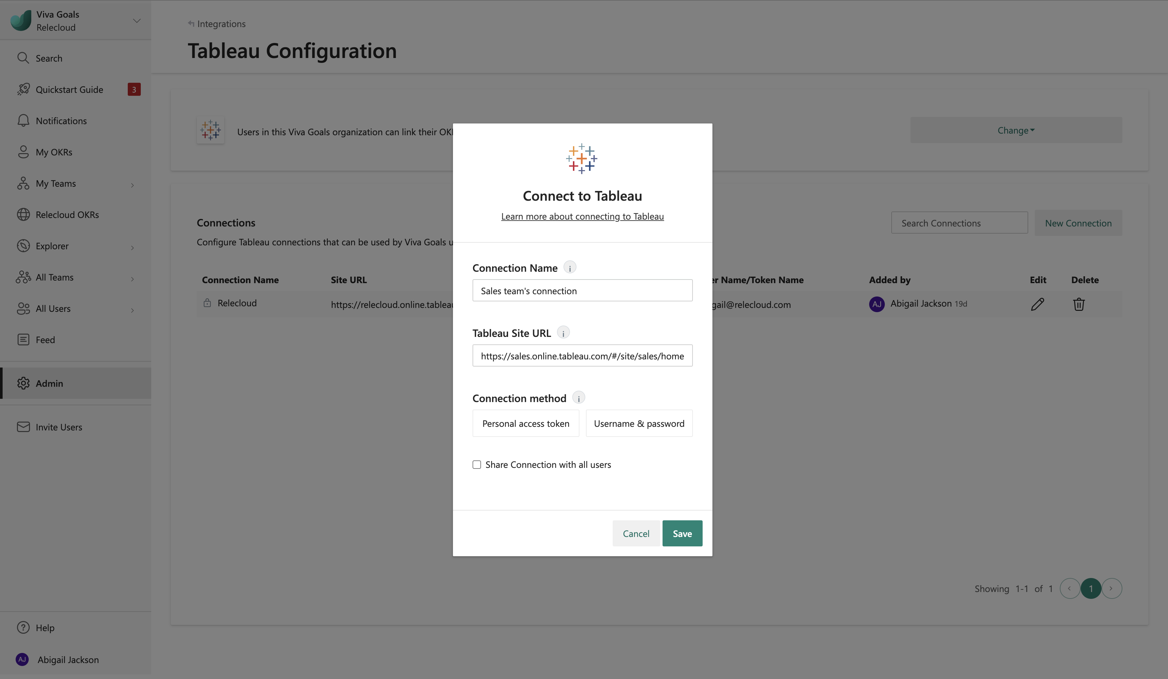Viewport: 1168px width, 679px height.
Task: Click the Search icon in sidebar
Action: point(22,57)
